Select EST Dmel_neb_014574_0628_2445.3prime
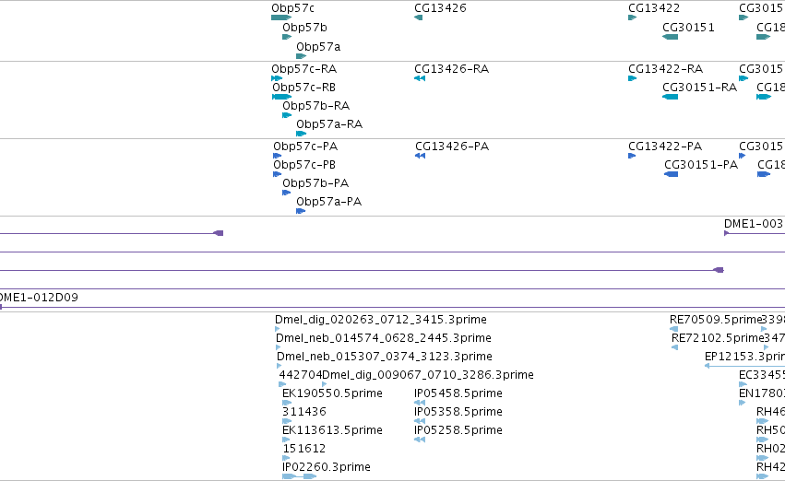 [384, 338]
